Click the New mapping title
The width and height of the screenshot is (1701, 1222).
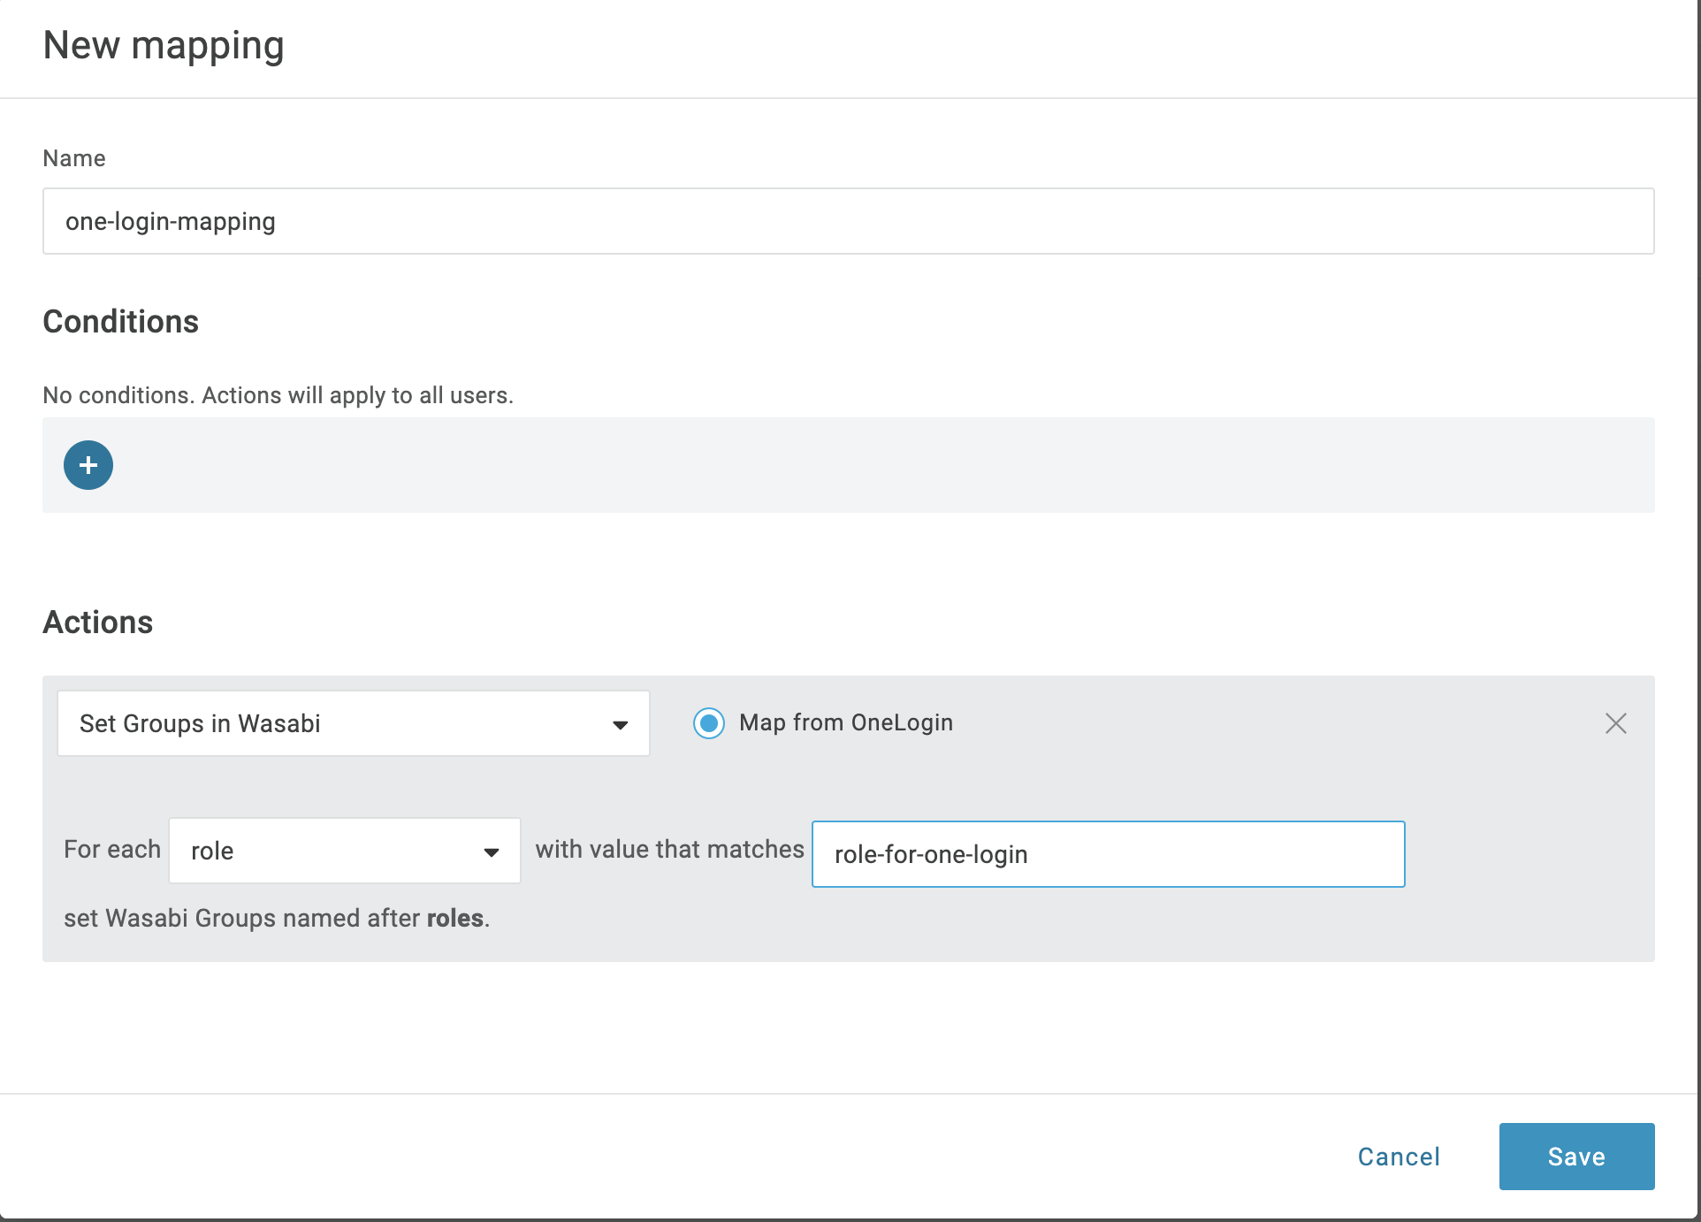pos(164,46)
